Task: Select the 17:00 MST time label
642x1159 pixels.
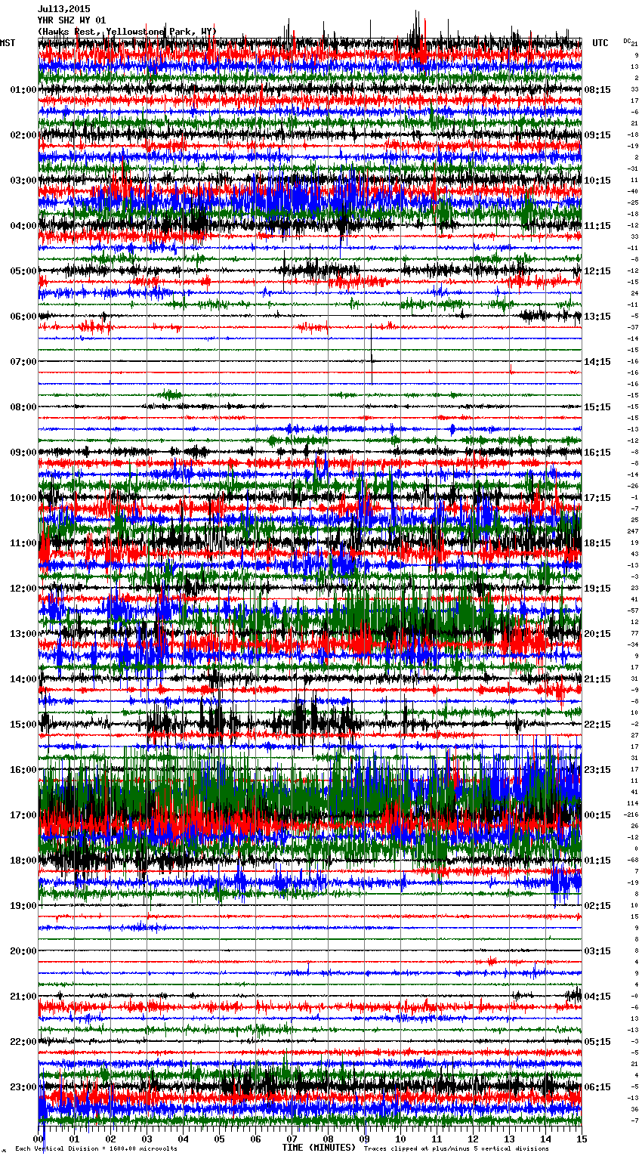Action: point(23,815)
